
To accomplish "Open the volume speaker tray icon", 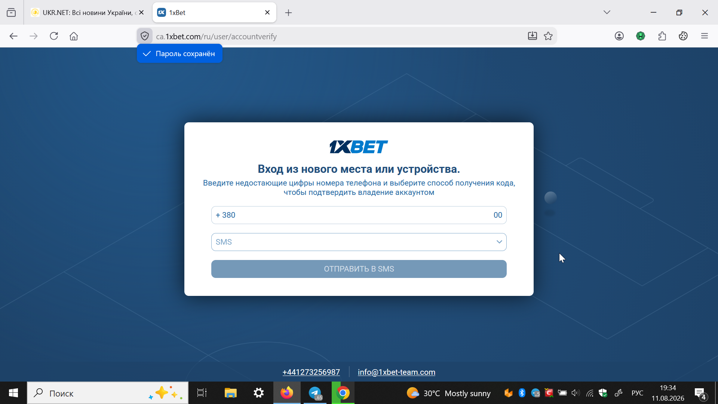I will pos(576,393).
